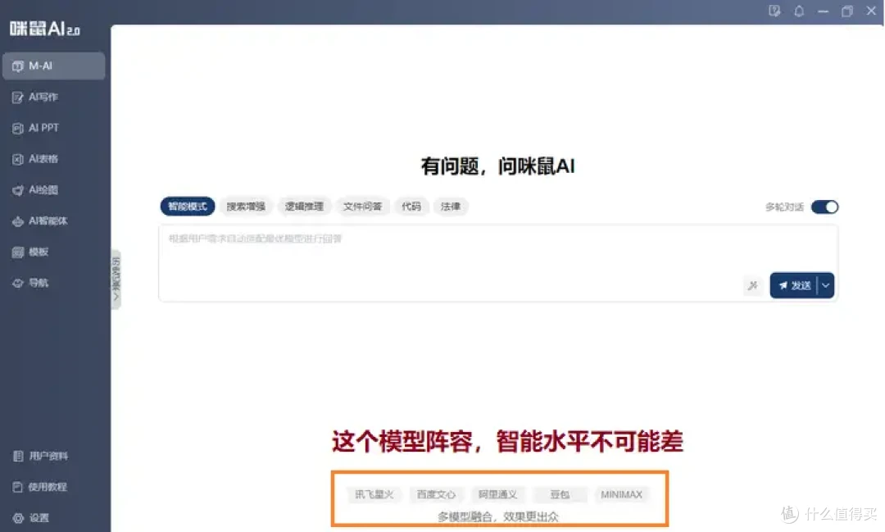Switch to 搜索增强 mode
This screenshot has height=532, width=885.
[246, 207]
